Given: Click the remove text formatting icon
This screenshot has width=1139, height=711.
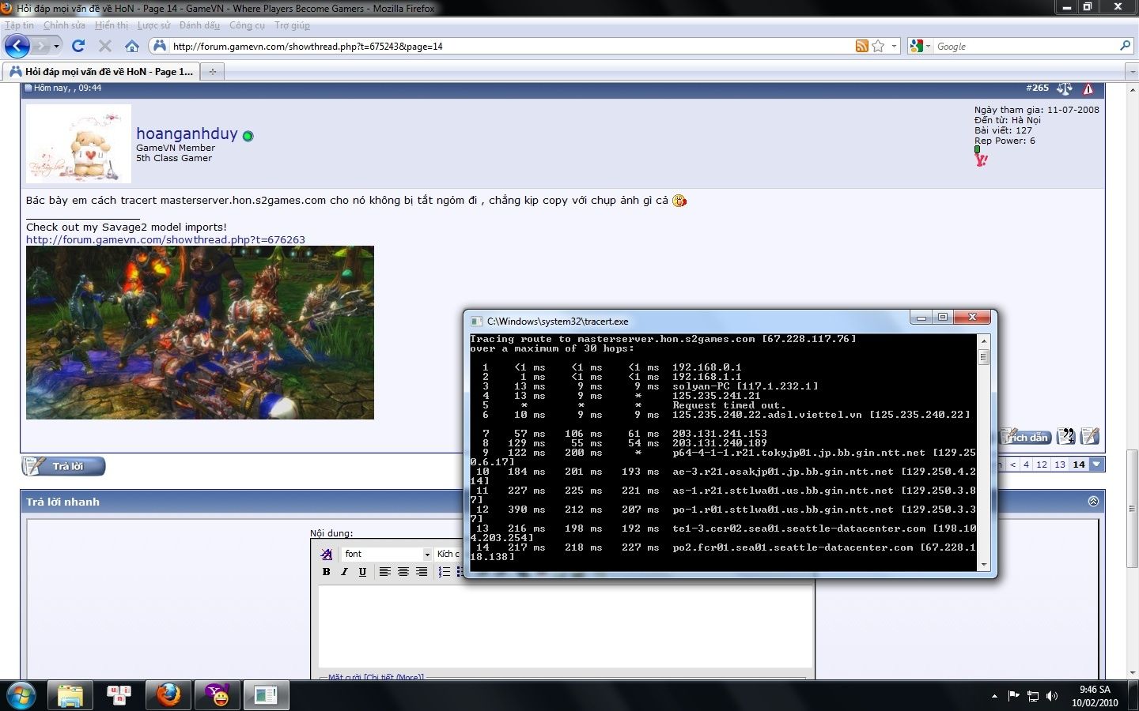Looking at the screenshot, I should (x=326, y=554).
